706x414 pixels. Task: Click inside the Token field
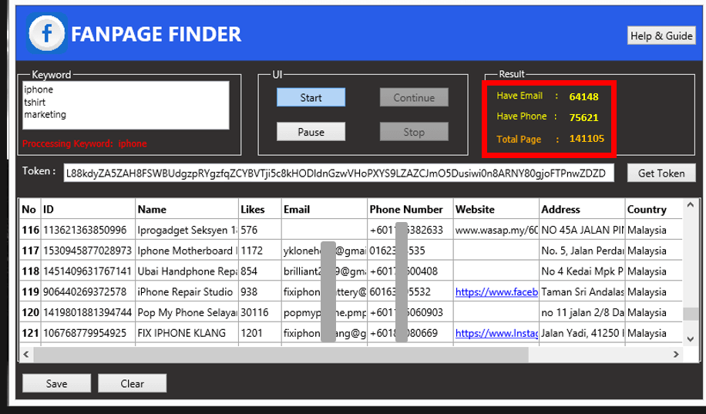point(338,173)
